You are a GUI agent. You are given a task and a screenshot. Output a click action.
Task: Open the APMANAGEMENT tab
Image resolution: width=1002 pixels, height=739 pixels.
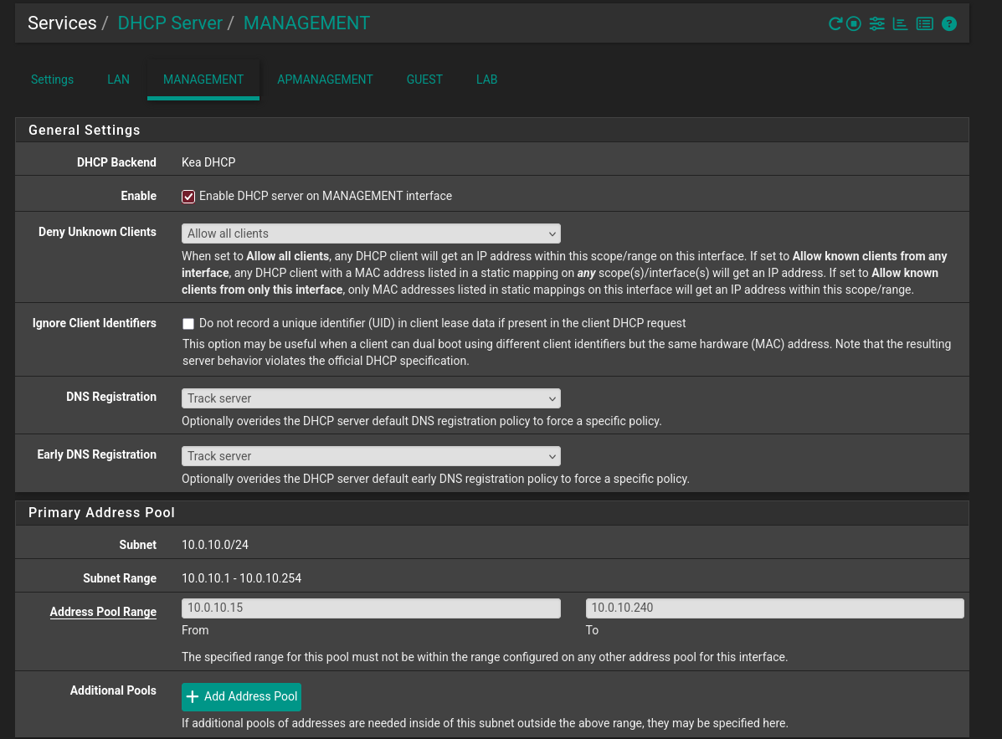[325, 80]
